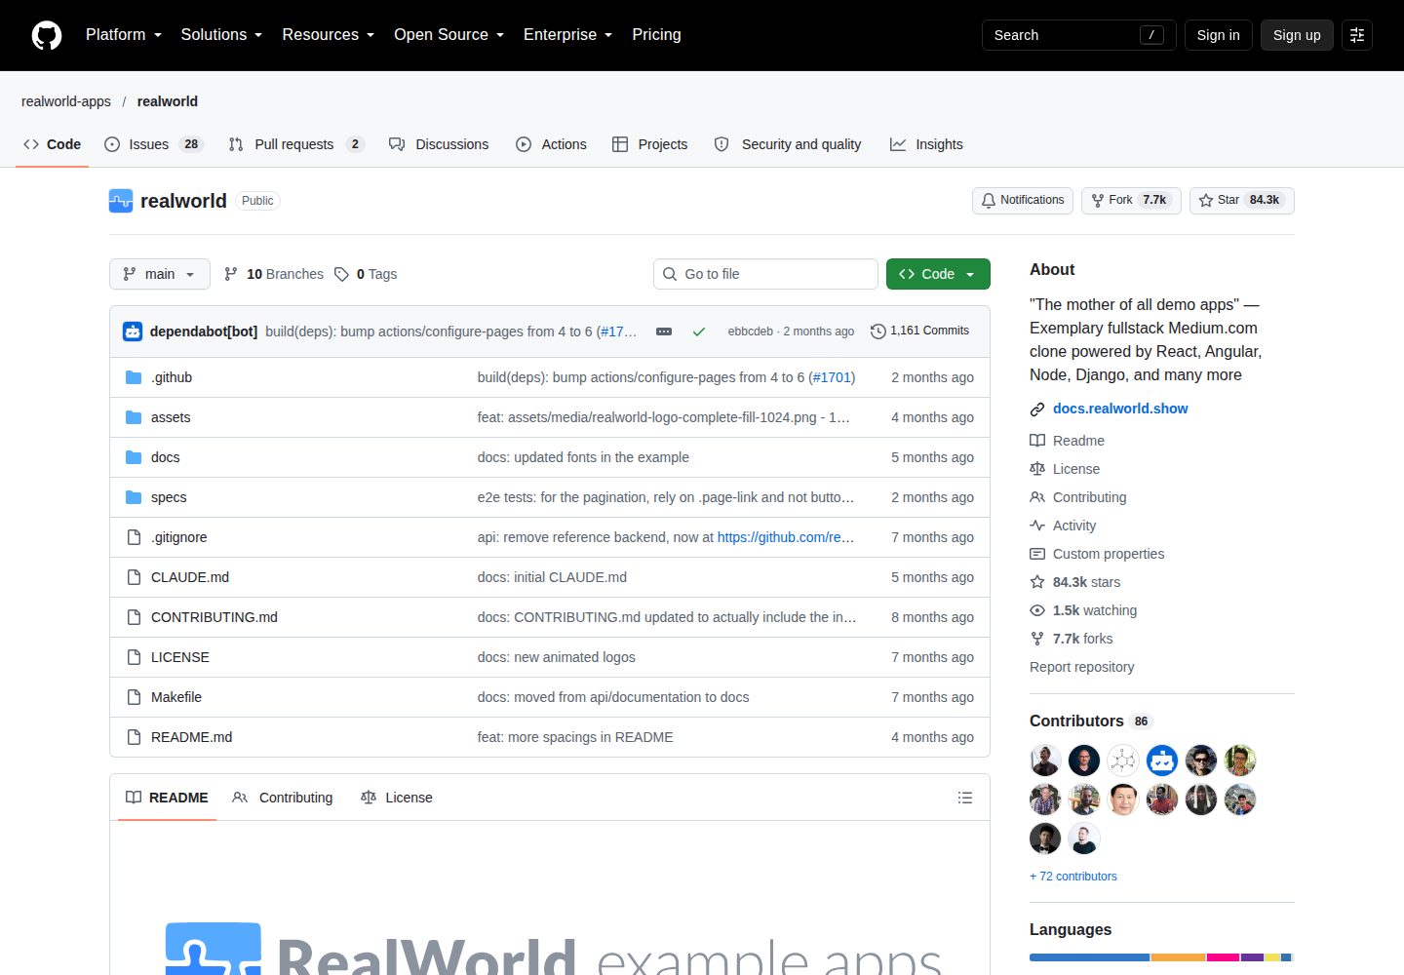The width and height of the screenshot is (1404, 975).
Task: Open the docs.realworld.show link
Action: [x=1120, y=409]
